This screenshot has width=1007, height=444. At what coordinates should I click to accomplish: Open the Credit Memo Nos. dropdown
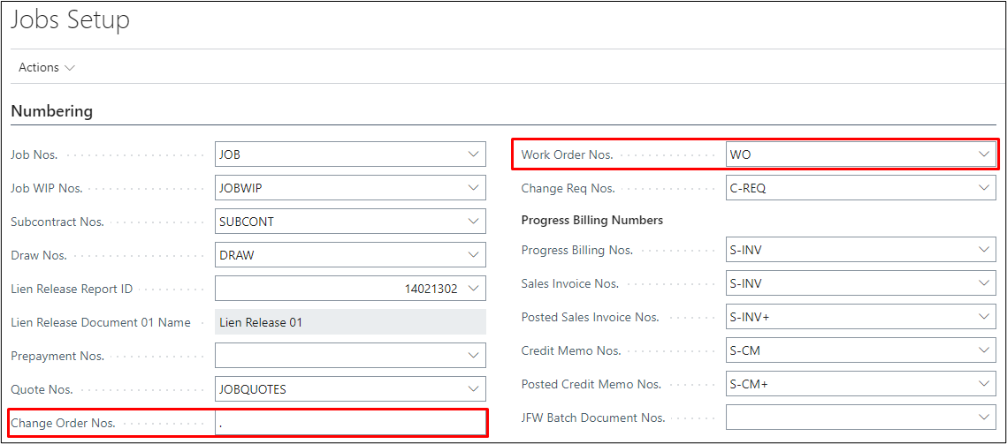tap(984, 350)
